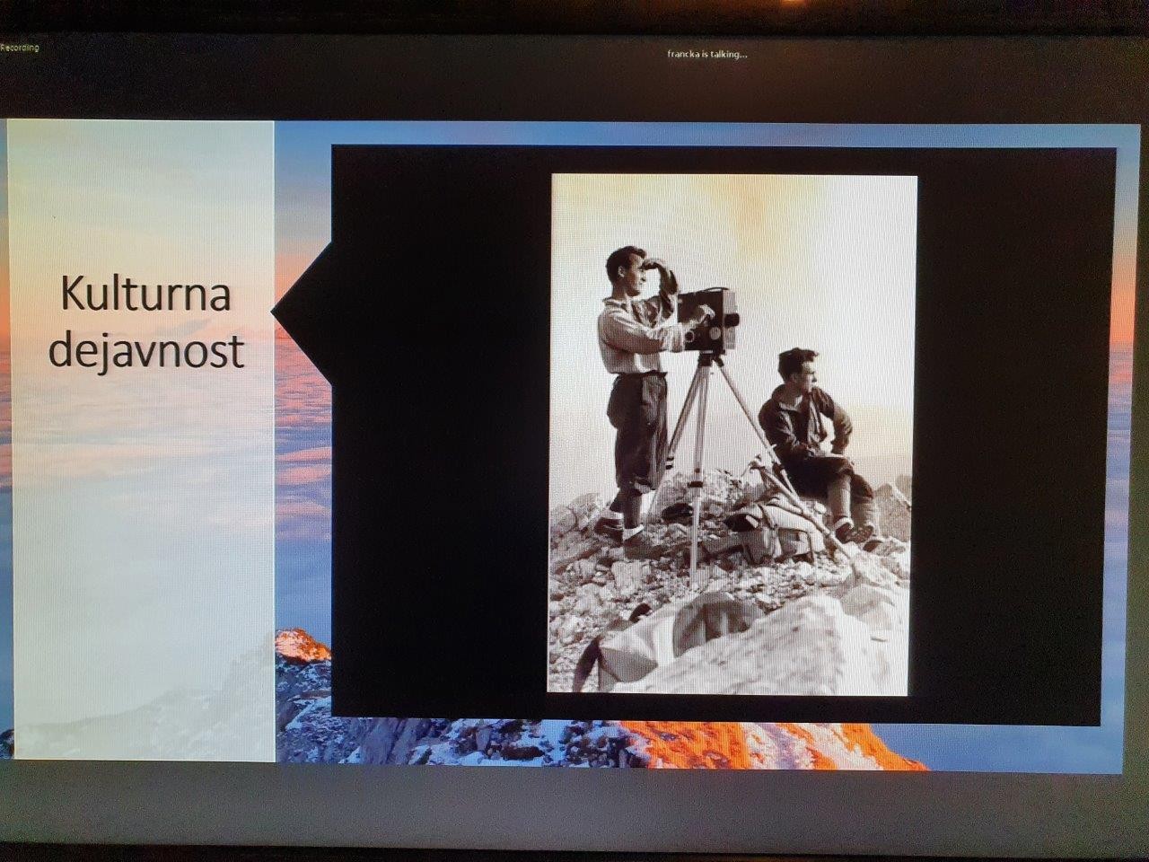Click the black-and-white photo of filmmakers
This screenshot has height=862, width=1149.
click(x=732, y=435)
